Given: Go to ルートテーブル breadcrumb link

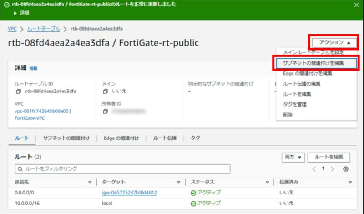Looking at the screenshot, I should pos(43,29).
